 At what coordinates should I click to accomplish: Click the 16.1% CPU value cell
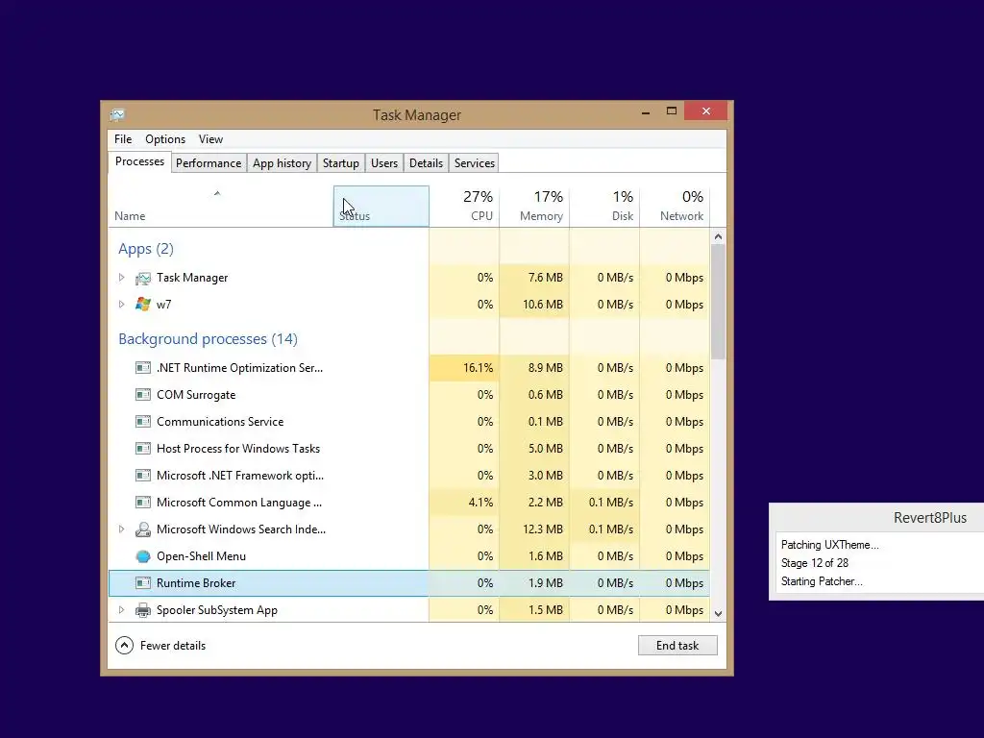[x=464, y=368]
